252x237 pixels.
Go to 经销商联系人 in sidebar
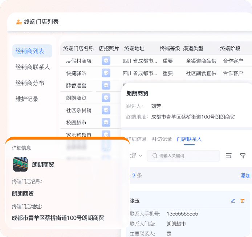click(33, 67)
